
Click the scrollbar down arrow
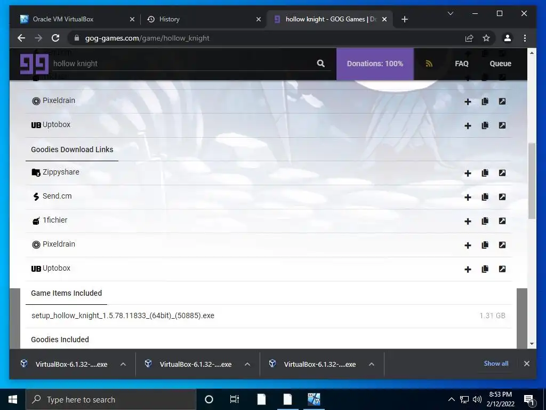[532, 344]
